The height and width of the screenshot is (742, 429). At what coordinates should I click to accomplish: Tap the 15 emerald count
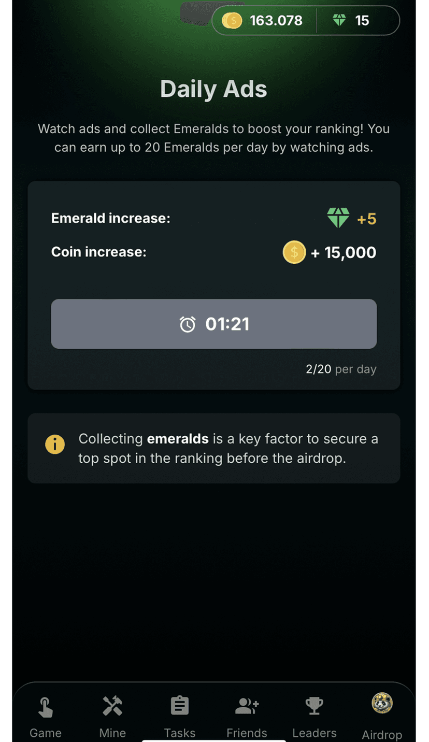coord(362,21)
